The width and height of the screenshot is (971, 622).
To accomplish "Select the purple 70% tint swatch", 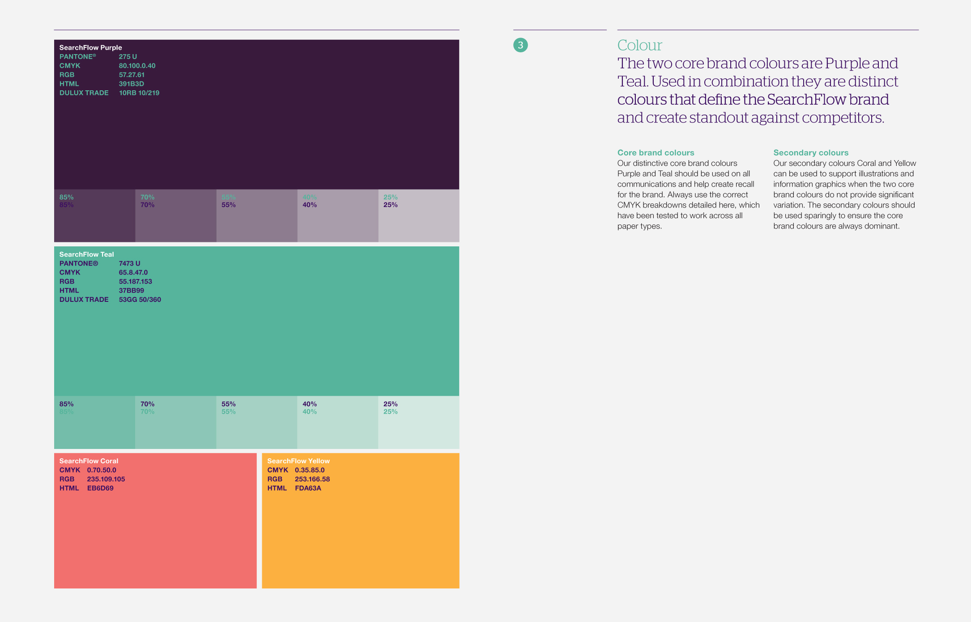I will click(x=176, y=216).
